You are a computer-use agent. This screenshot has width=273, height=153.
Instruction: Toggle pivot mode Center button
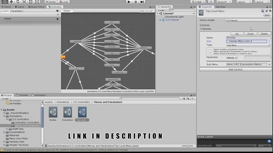pos(50,2)
